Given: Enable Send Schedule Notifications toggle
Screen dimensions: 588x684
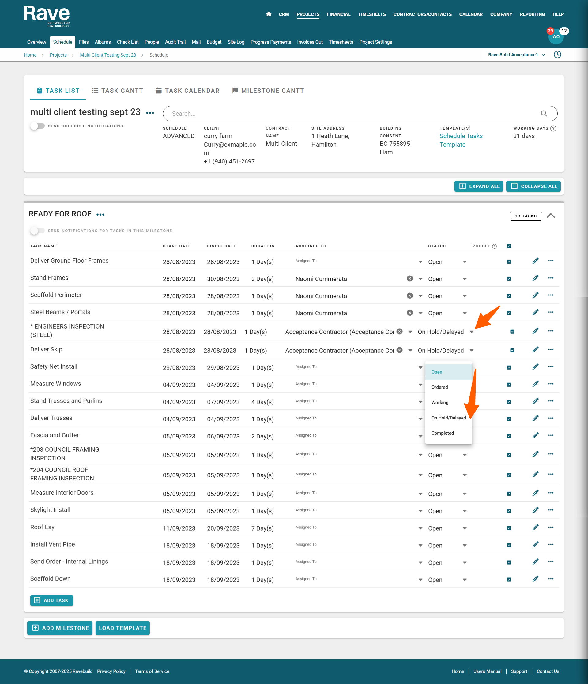Looking at the screenshot, I should pyautogui.click(x=37, y=126).
